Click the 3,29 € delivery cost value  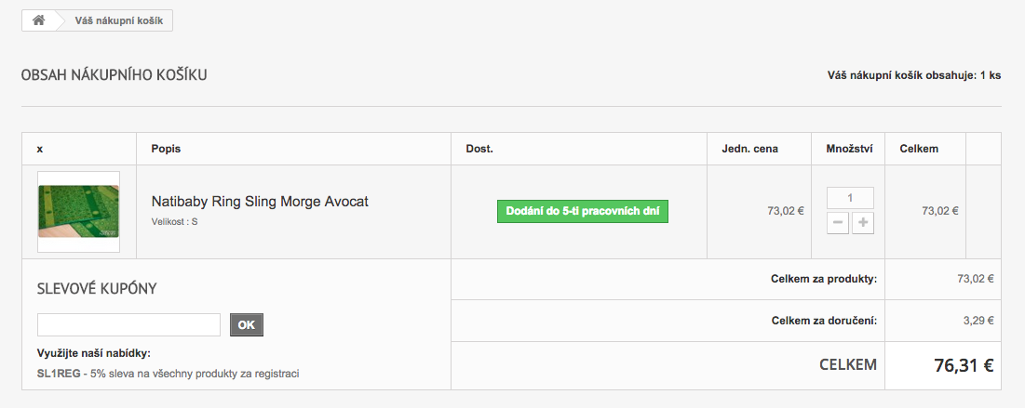977,321
